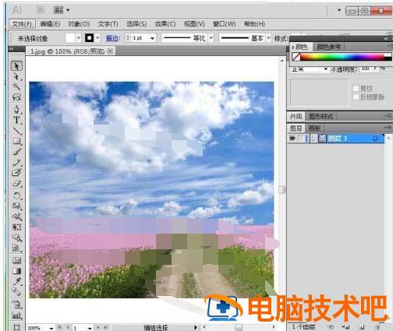Click the black stroke swatch in control bar

[x=90, y=38]
